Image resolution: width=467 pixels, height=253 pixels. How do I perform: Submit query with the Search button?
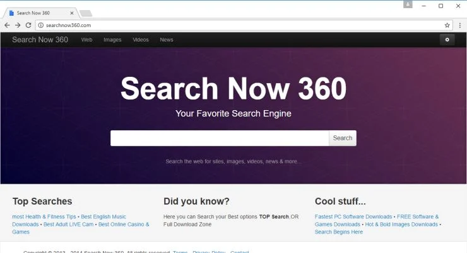pyautogui.click(x=343, y=138)
